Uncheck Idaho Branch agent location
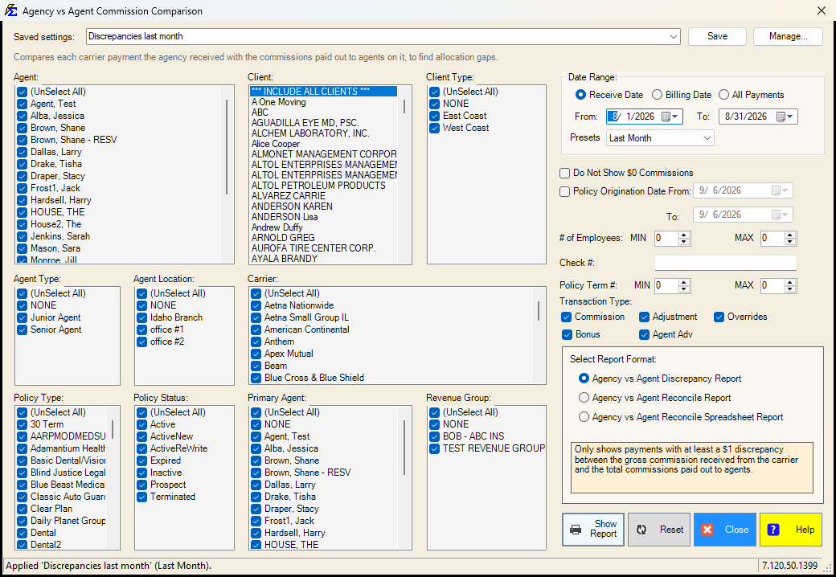The image size is (836, 577). click(x=141, y=318)
